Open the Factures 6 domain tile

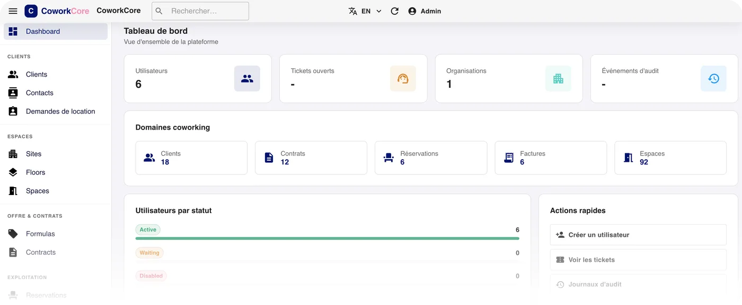[551, 158]
